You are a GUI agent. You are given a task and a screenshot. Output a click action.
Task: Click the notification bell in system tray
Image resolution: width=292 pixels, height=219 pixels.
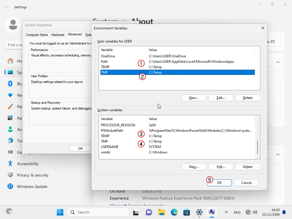[284, 212]
